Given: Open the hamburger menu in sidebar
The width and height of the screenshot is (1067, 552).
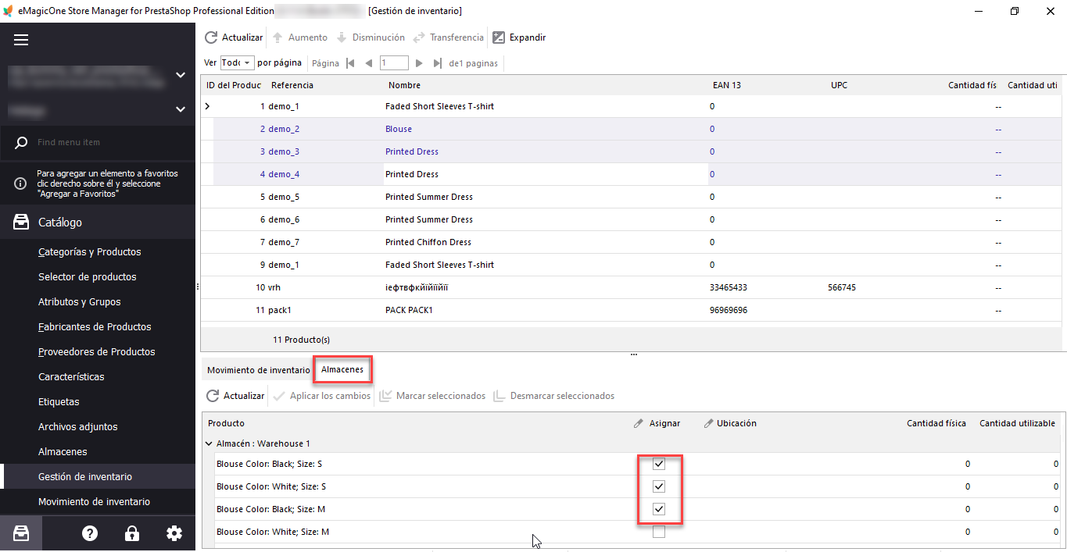Looking at the screenshot, I should click(21, 40).
